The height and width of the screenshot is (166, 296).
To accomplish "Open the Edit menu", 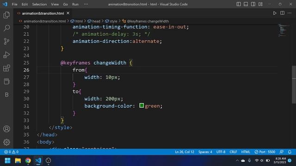I will click(25, 4).
